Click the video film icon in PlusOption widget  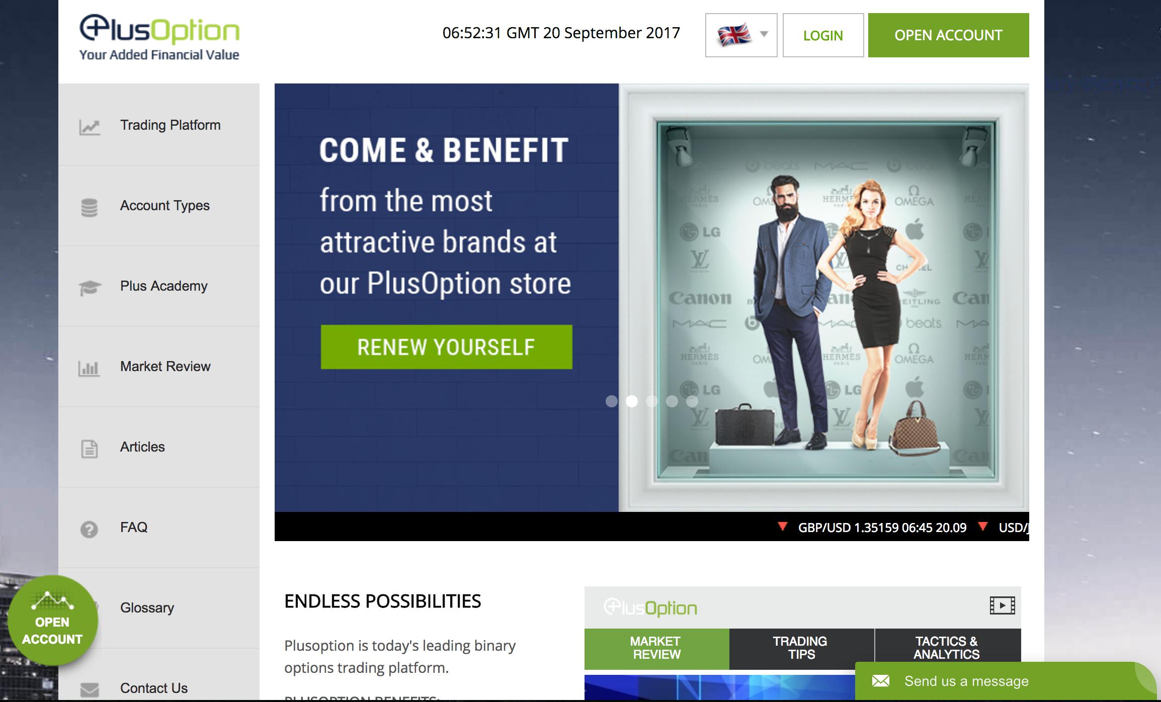coord(1002,605)
